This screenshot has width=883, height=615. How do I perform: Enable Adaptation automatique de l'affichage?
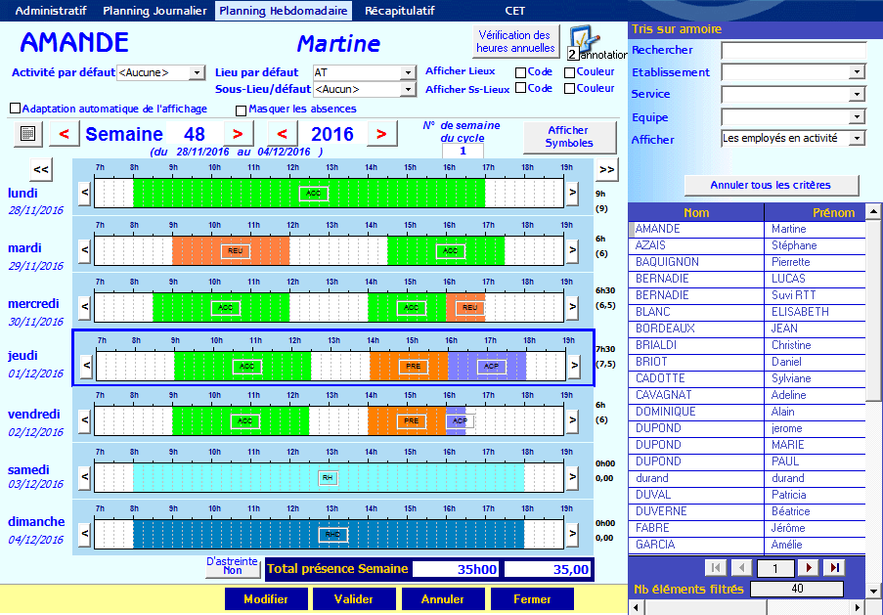tap(16, 109)
